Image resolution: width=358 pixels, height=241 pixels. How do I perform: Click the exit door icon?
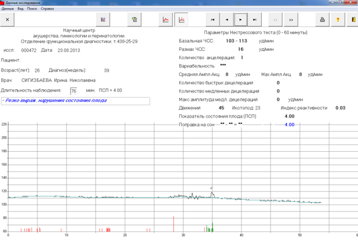click(x=353, y=20)
